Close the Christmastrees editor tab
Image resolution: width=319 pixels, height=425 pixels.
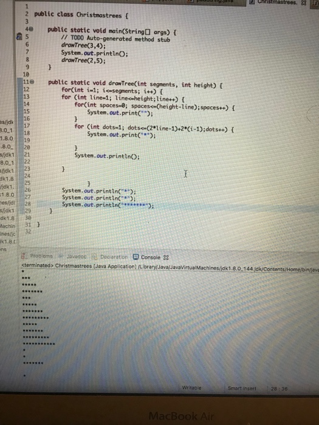point(304,2)
